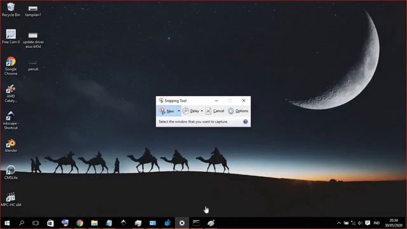Open Task View from taskbar
This screenshot has width=407, height=229.
pyautogui.click(x=36, y=223)
